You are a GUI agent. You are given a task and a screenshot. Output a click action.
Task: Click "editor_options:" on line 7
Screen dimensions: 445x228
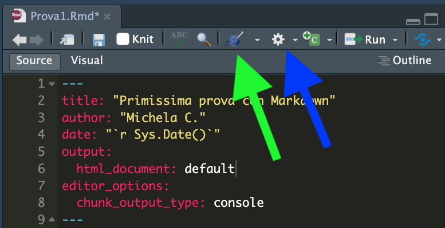[116, 186]
